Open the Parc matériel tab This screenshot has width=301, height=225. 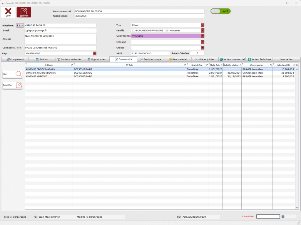[x=178, y=59]
